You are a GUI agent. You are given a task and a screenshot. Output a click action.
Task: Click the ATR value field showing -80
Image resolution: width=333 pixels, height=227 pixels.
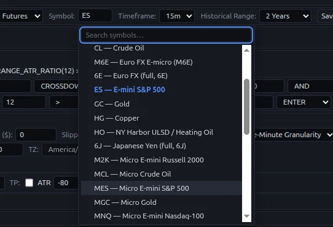pyautogui.click(x=66, y=183)
